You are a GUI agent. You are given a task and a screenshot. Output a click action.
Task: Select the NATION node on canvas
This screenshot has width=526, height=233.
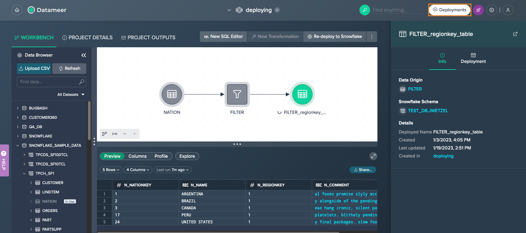(x=172, y=94)
